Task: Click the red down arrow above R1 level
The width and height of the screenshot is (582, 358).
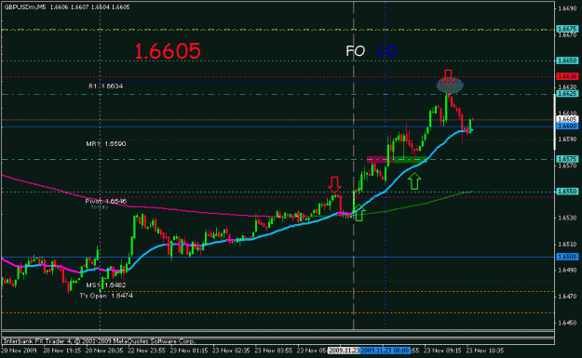Action: [449, 77]
